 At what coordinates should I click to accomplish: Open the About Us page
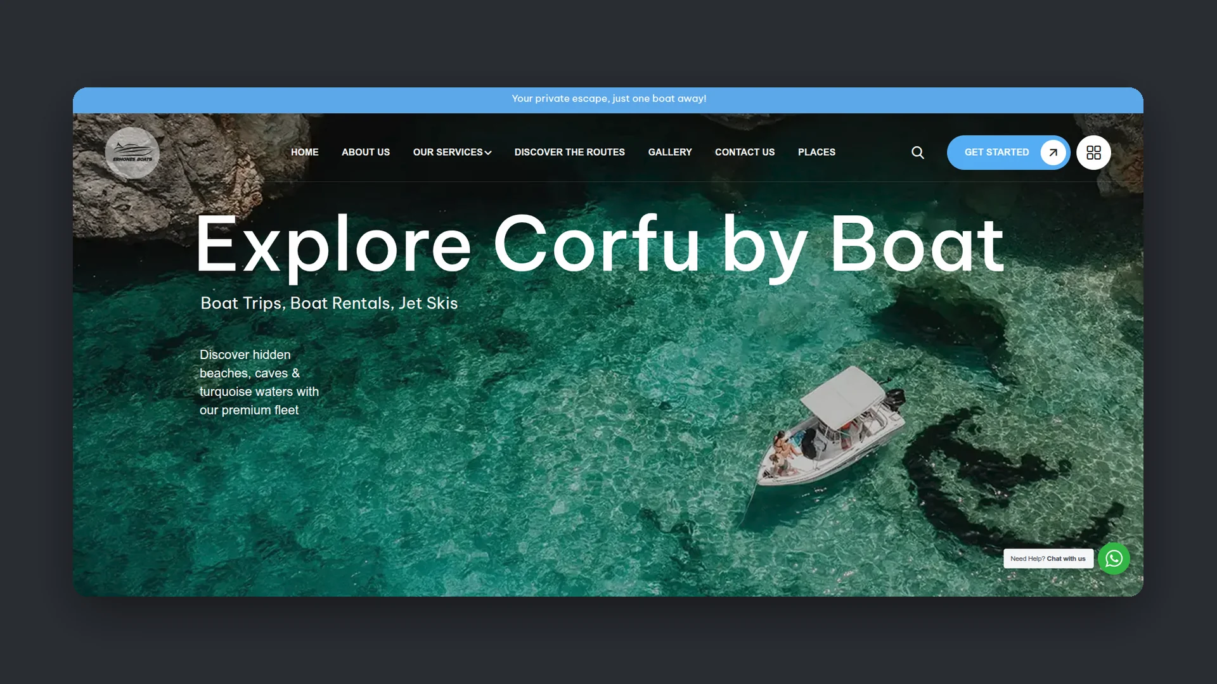366,152
